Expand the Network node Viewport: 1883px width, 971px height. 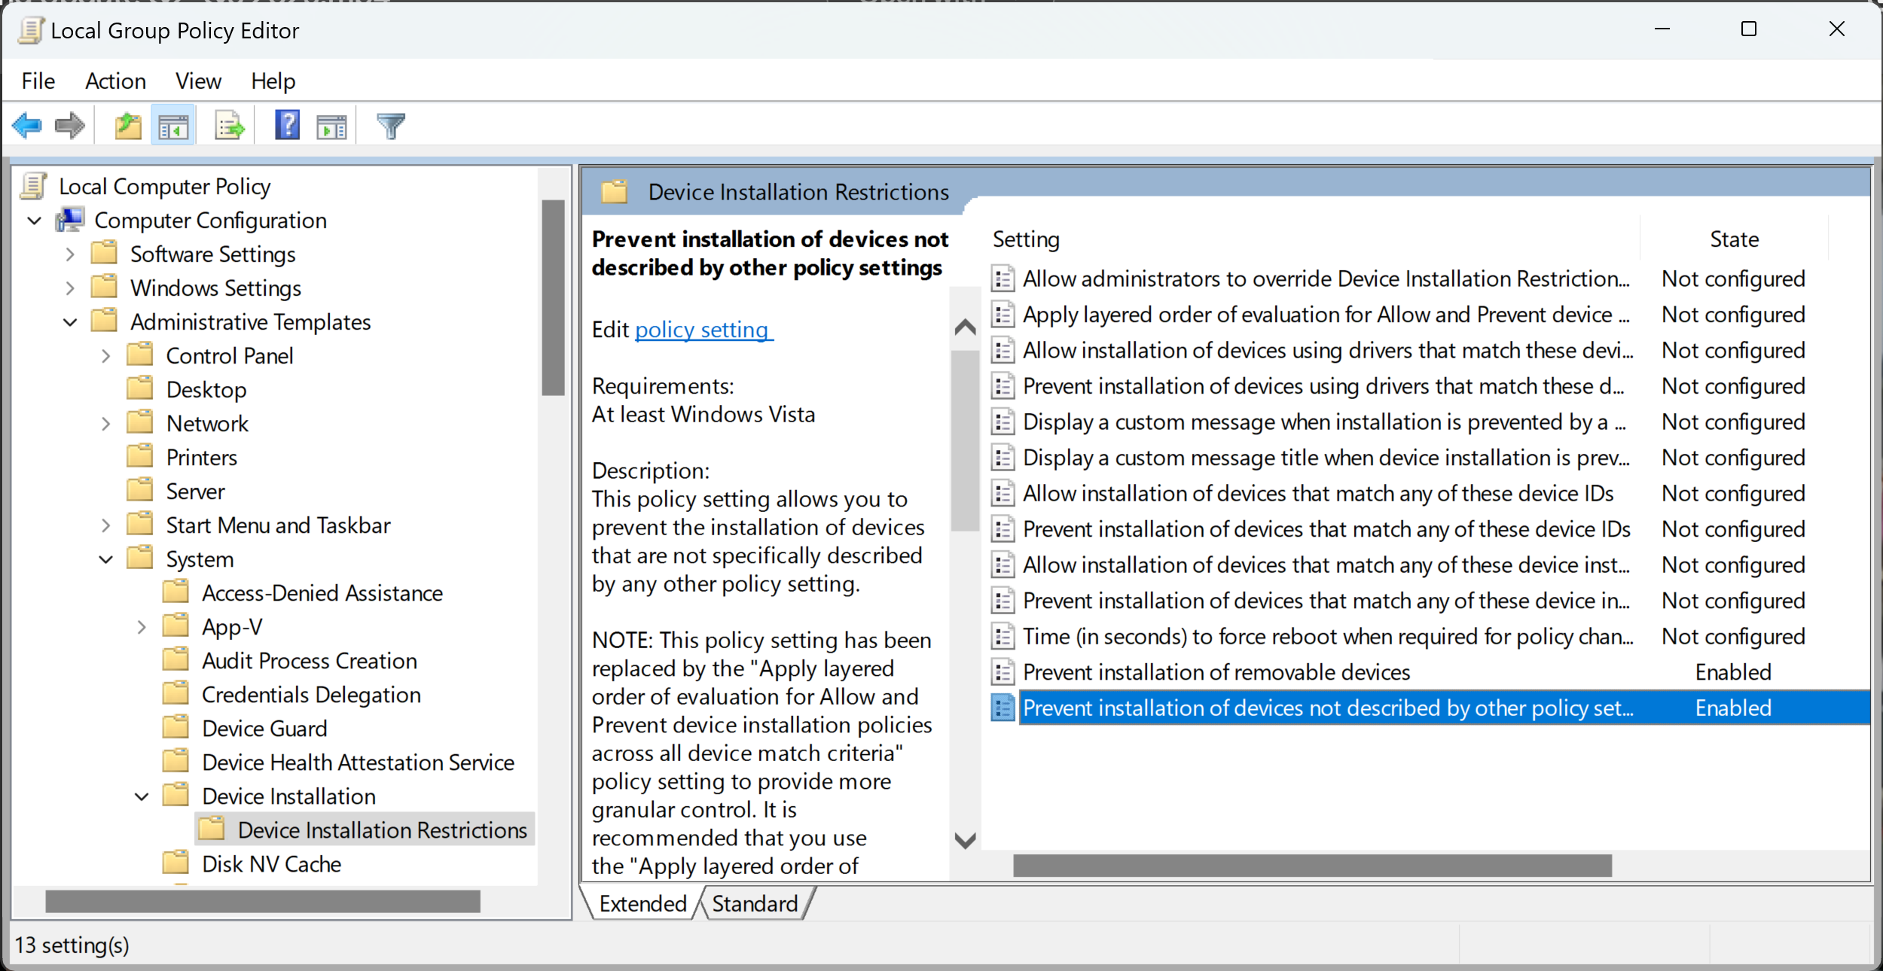tap(105, 424)
